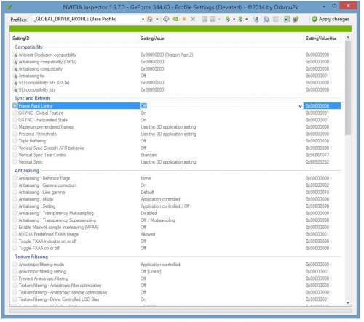Click the orange star new-profile icon
The image size is (364, 322).
[x=184, y=19]
